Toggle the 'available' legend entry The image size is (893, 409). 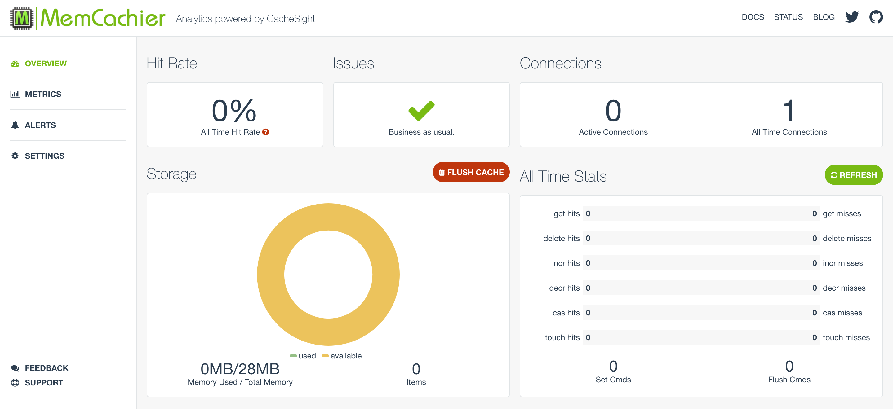[341, 356]
